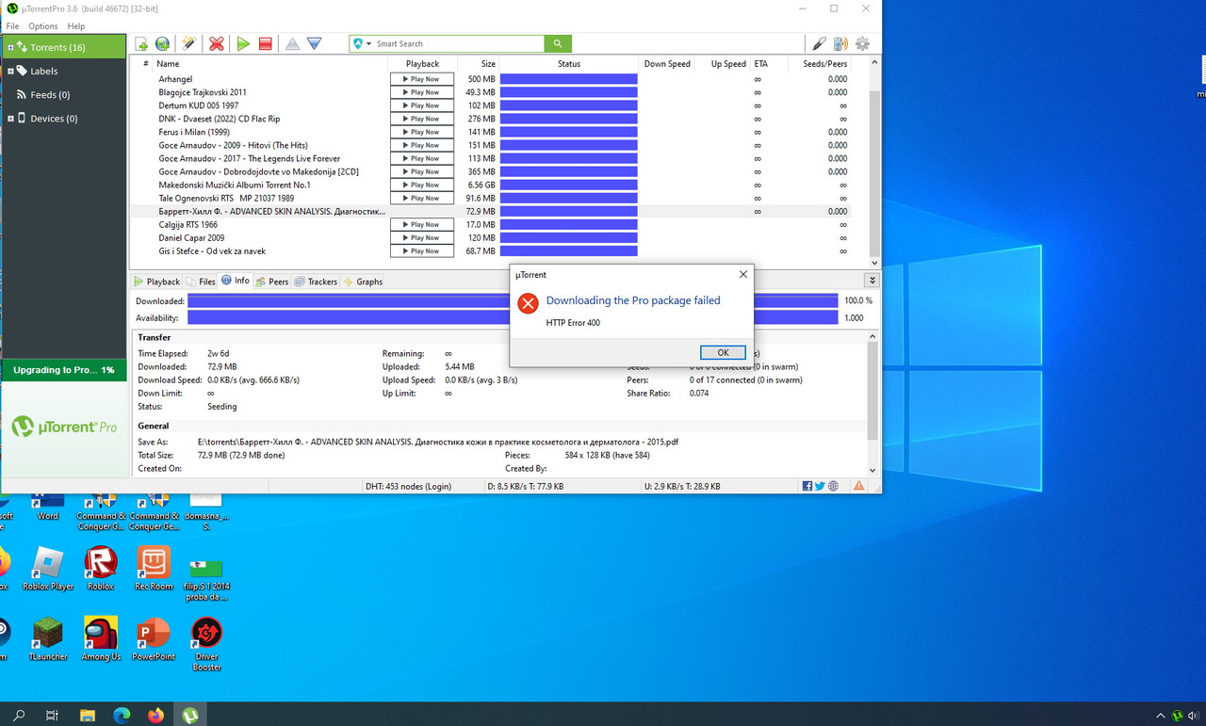Switch to the Trackers tab

point(316,282)
